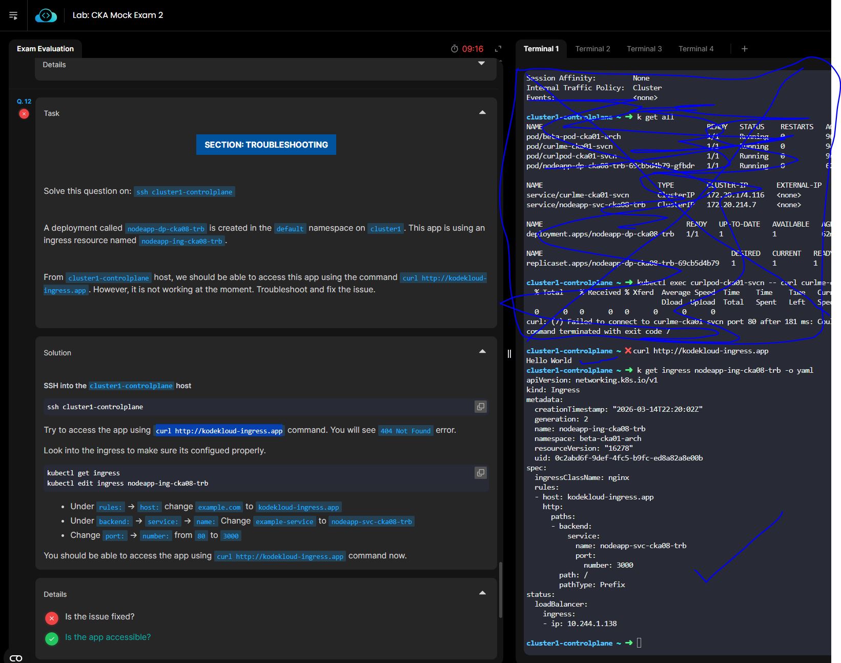Click the bottom-left link chain icon
This screenshot has height=663, width=841.
click(x=16, y=658)
